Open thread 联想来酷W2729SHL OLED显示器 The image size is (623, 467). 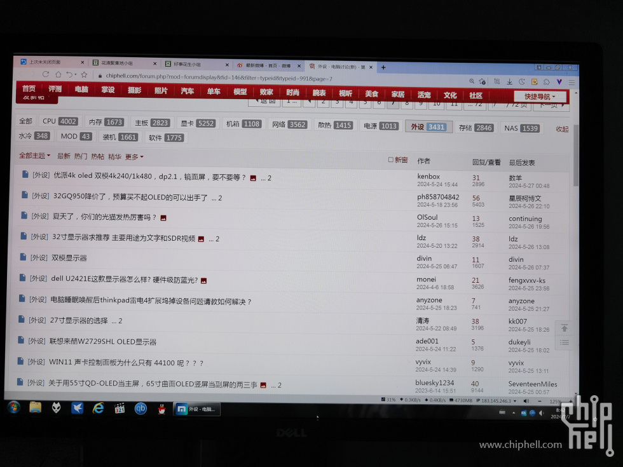point(102,342)
